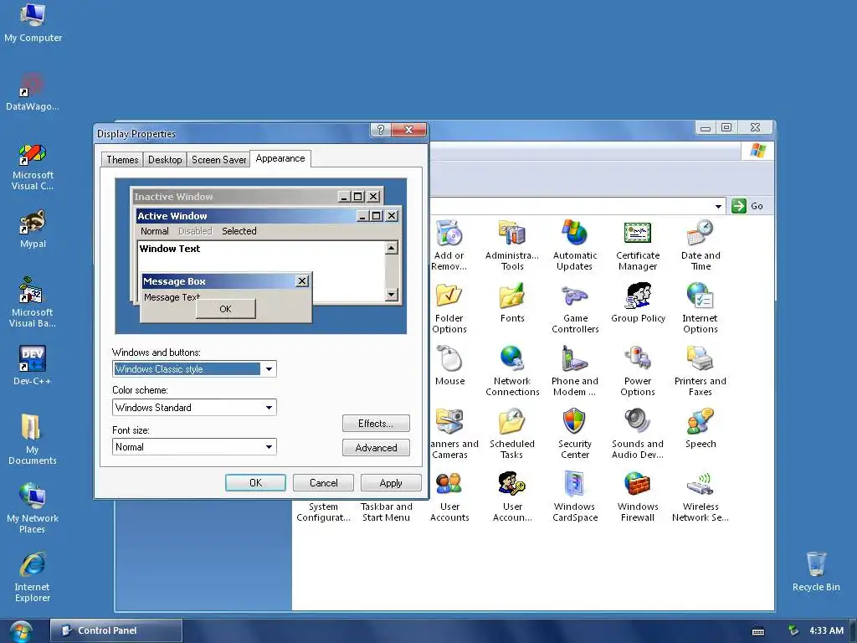Click scroll-up arrow in preview window
Screen dimensions: 857x643
click(392, 248)
